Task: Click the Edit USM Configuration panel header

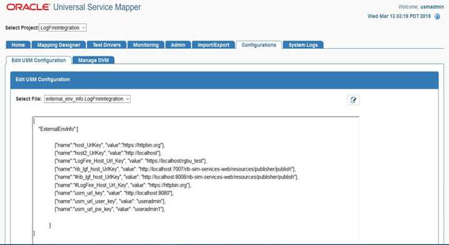Action: [x=224, y=80]
